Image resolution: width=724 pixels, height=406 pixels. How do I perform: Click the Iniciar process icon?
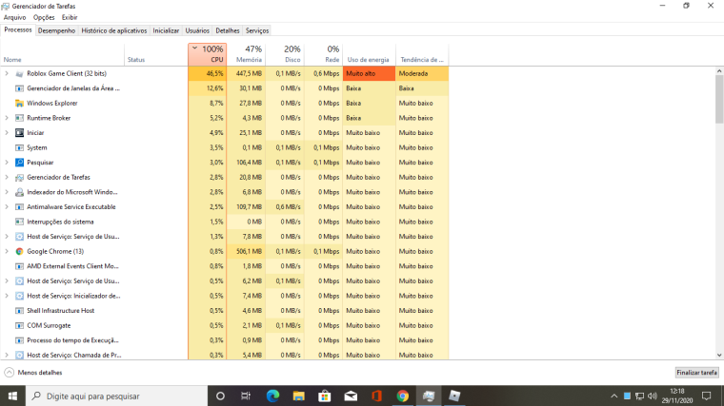pos(19,133)
